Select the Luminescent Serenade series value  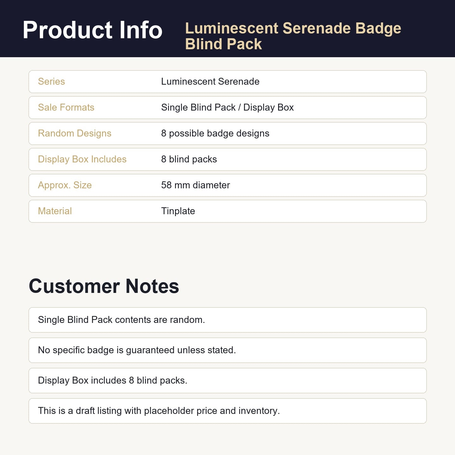210,82
